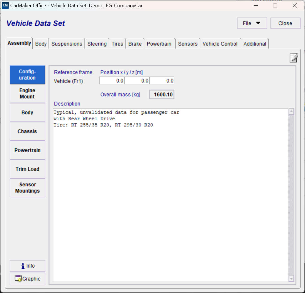Open the Graphic view button
305x293 pixels.
27,279
